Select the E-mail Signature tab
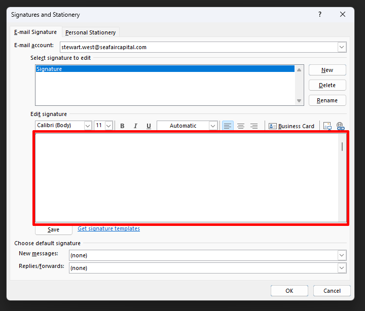Screen dimensions: 365x311 (x=35, y=32)
